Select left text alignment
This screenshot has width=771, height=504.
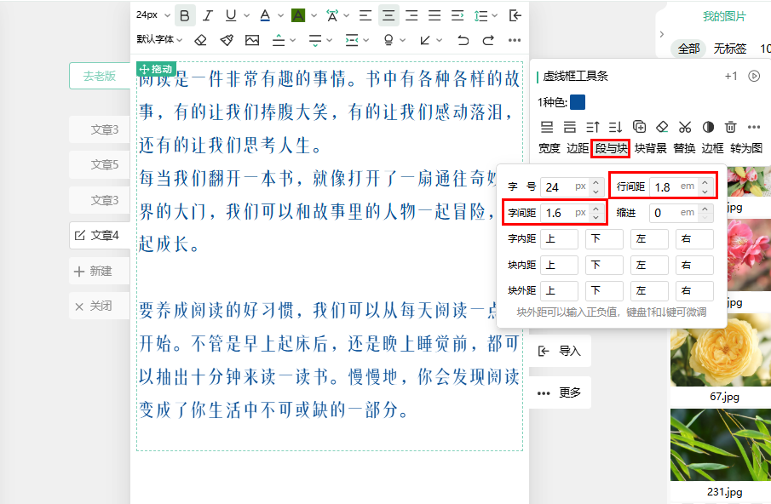[x=365, y=15]
